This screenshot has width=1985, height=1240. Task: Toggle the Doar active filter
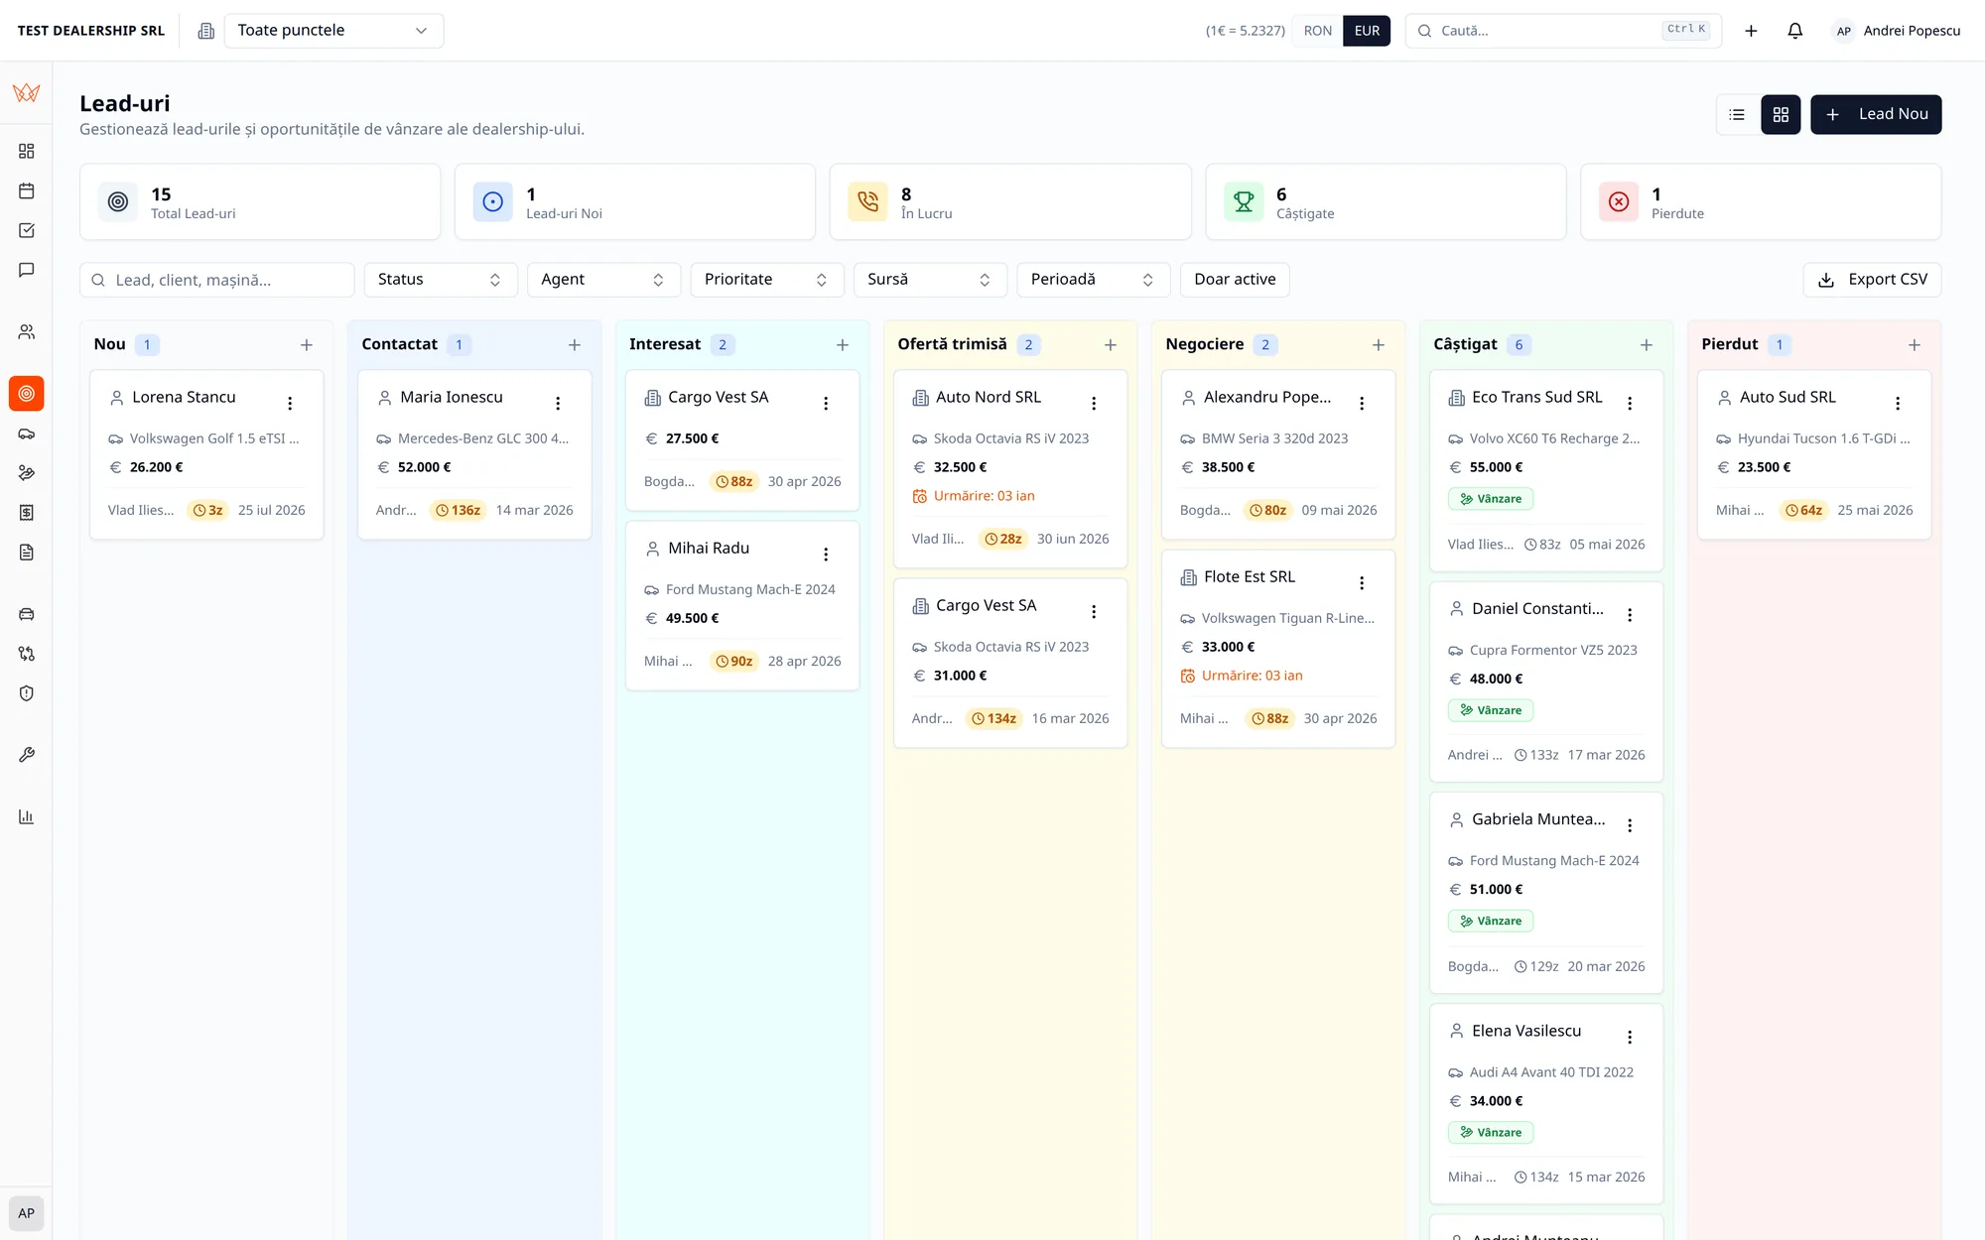click(x=1235, y=280)
